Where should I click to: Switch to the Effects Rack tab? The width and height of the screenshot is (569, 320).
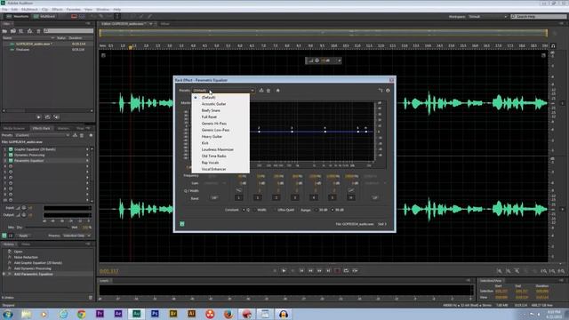pyautogui.click(x=42, y=128)
